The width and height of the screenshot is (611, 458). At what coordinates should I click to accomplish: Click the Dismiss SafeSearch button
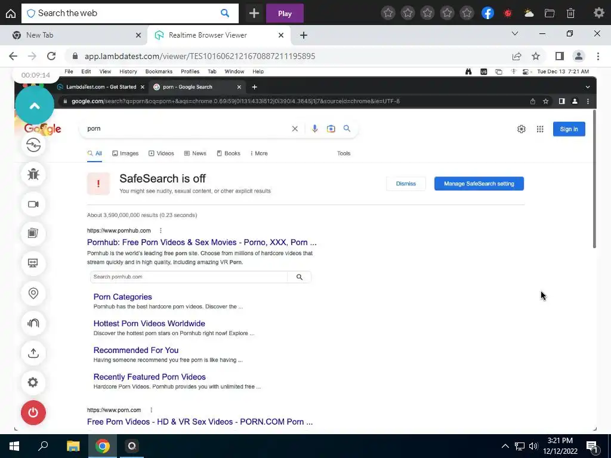pyautogui.click(x=406, y=184)
